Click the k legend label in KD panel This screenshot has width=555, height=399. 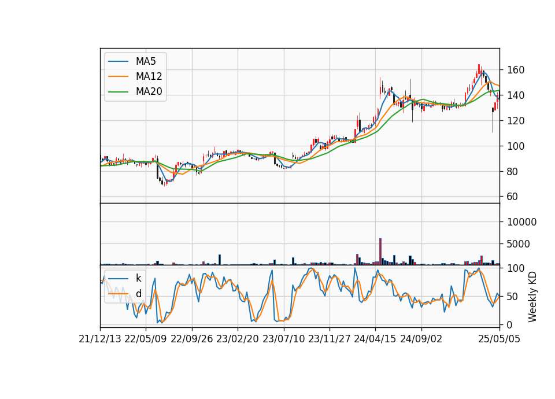point(138,278)
